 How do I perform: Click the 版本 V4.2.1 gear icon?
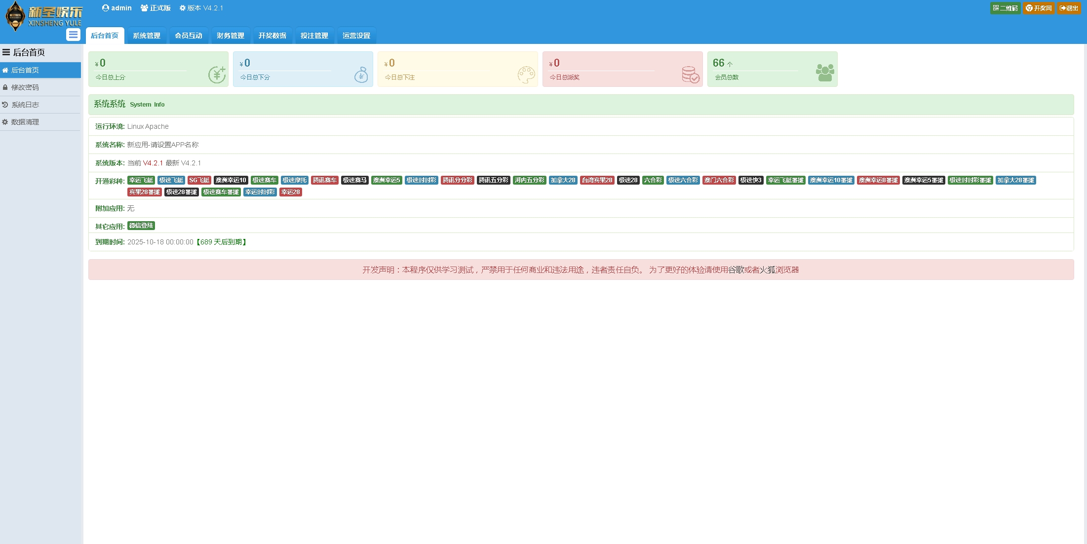182,8
